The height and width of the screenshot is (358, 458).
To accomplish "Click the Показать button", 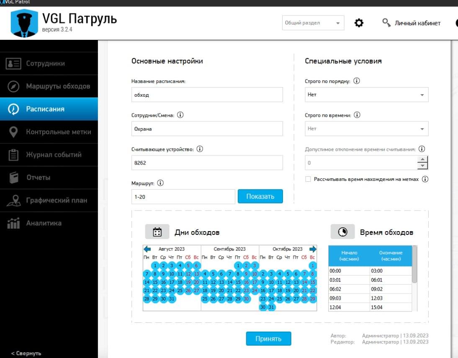I will (260, 196).
